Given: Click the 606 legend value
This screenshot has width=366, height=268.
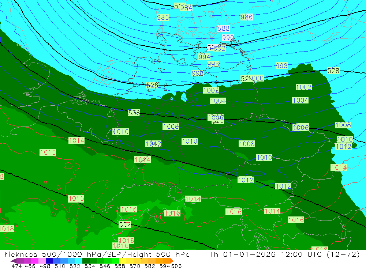Looking at the screenshot, I should point(176,266).
